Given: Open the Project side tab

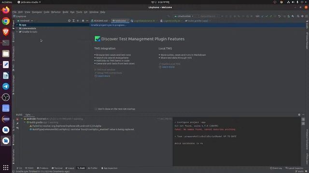Looking at the screenshot, I should [14, 25].
